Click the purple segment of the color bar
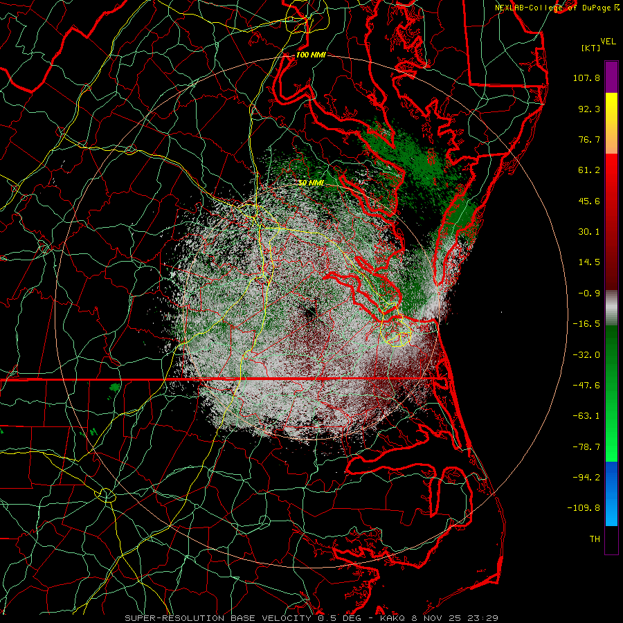Screen dimensions: 623x623 611,77
